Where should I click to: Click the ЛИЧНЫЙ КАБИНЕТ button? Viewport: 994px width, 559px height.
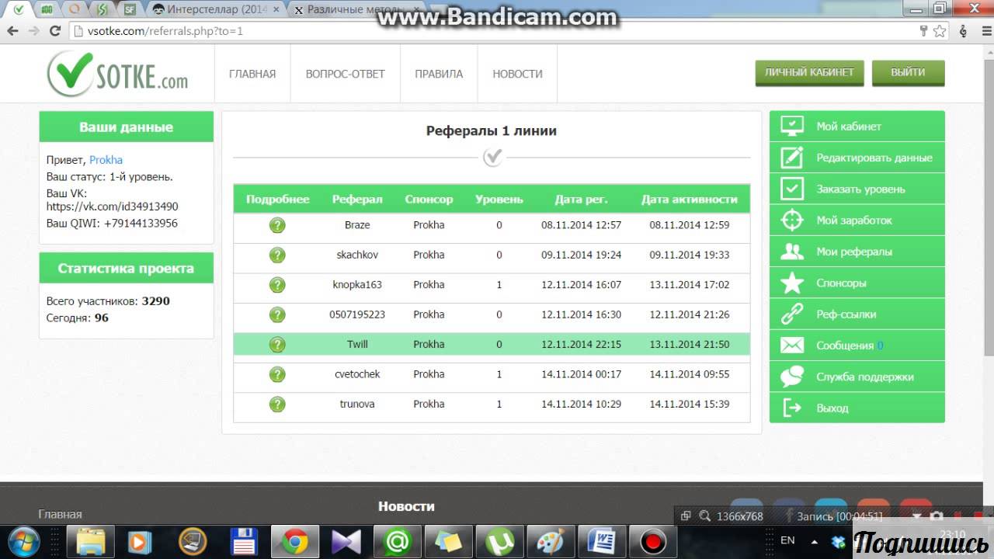click(x=809, y=72)
